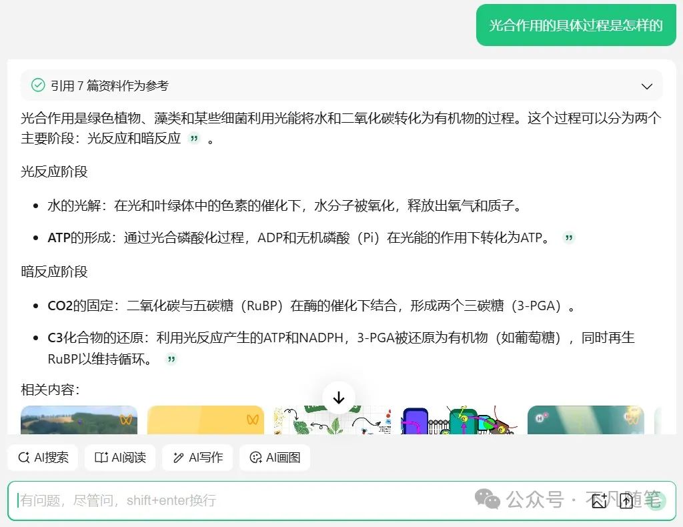The height and width of the screenshot is (527, 683).
Task: Click the message input field at the bottom
Action: [x=267, y=500]
